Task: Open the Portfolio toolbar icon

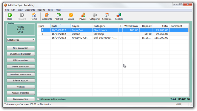Action: point(59,16)
